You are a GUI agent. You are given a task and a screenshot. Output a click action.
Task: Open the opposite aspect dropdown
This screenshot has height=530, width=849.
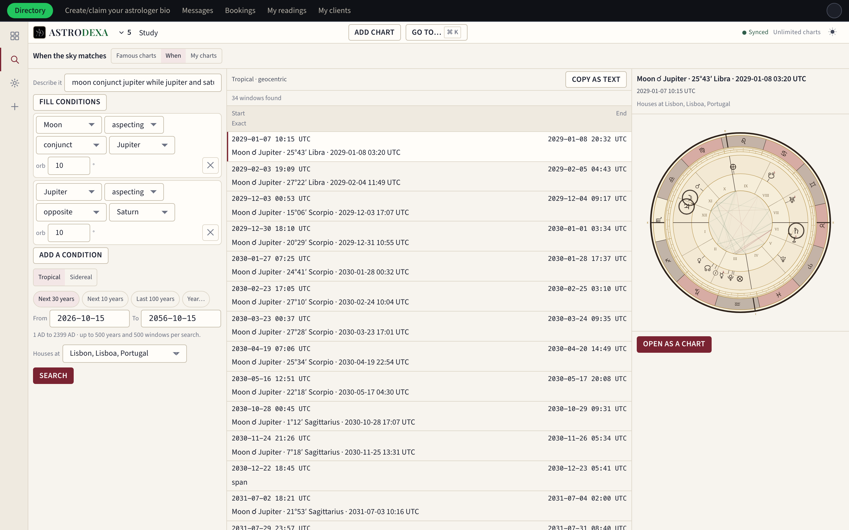coord(71,212)
